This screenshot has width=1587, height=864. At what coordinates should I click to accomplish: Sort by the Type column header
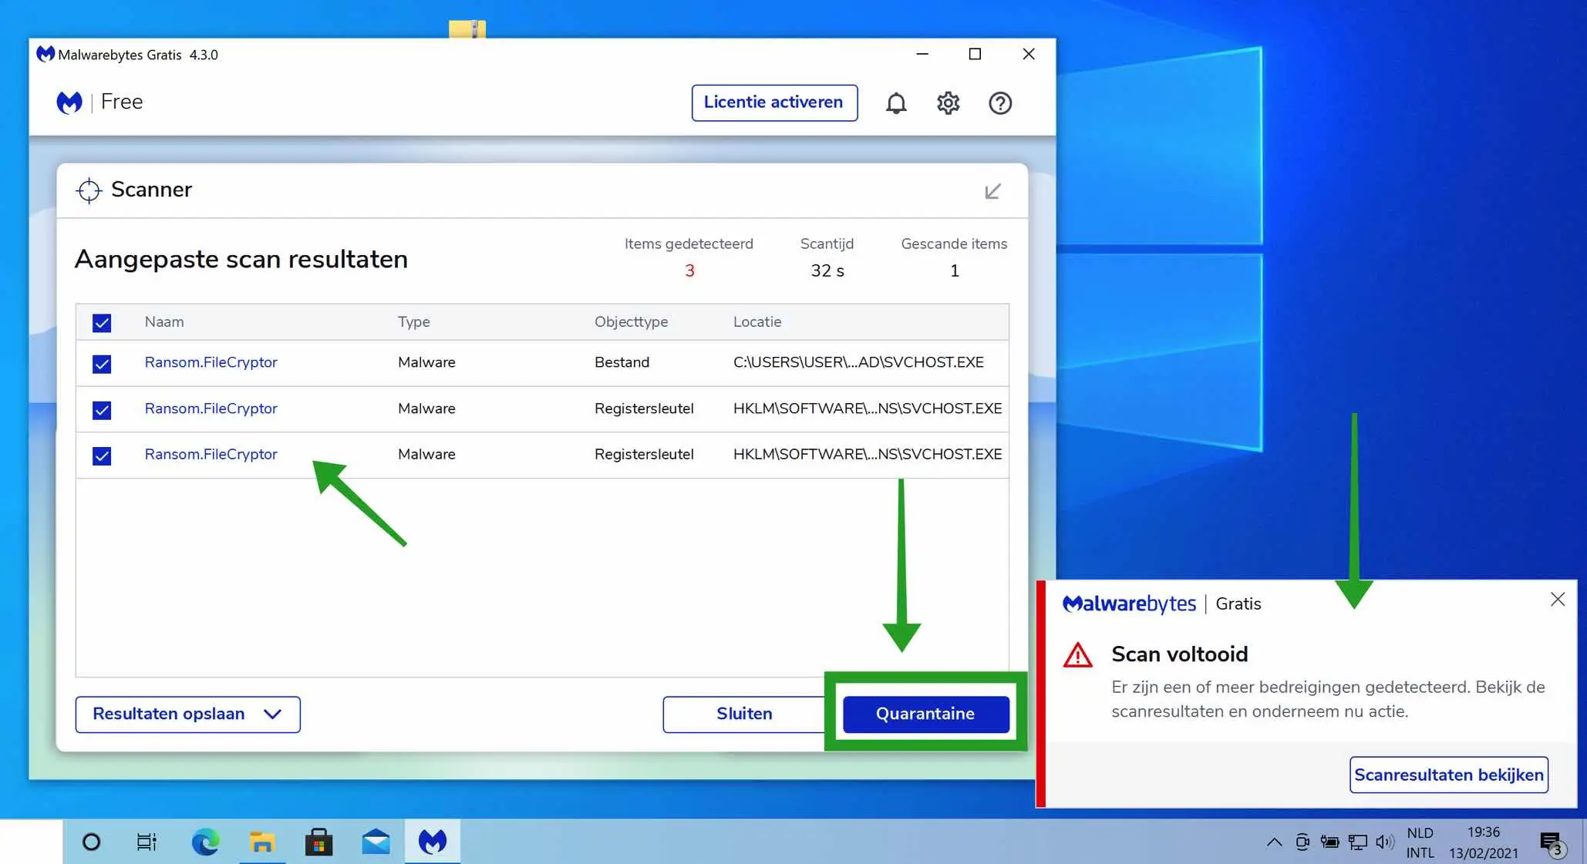(x=413, y=322)
